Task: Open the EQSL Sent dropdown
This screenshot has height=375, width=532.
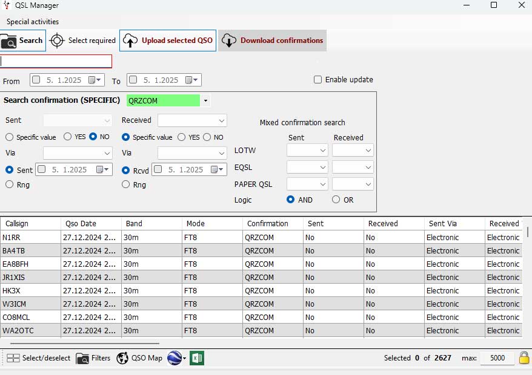Action: pyautogui.click(x=307, y=167)
